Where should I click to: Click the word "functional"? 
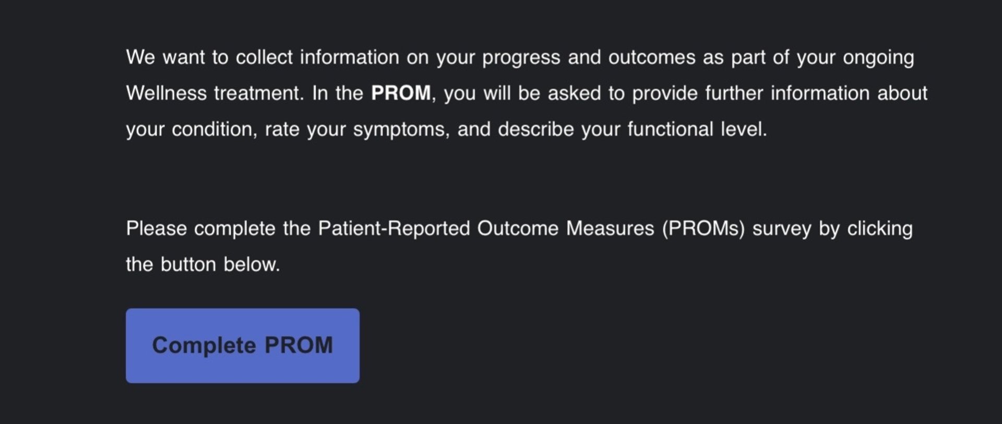(670, 129)
